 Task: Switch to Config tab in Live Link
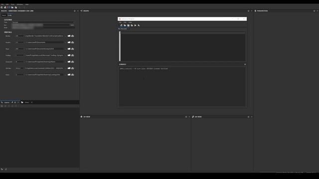point(9,15)
